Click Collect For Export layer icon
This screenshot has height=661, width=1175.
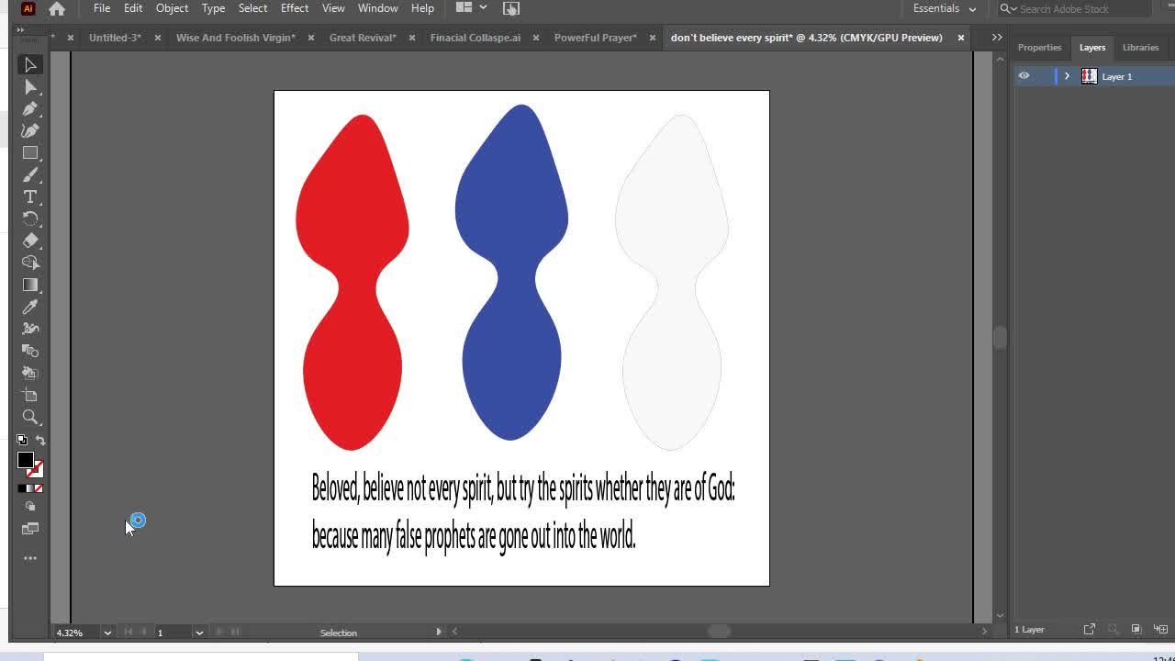pyautogui.click(x=1089, y=629)
